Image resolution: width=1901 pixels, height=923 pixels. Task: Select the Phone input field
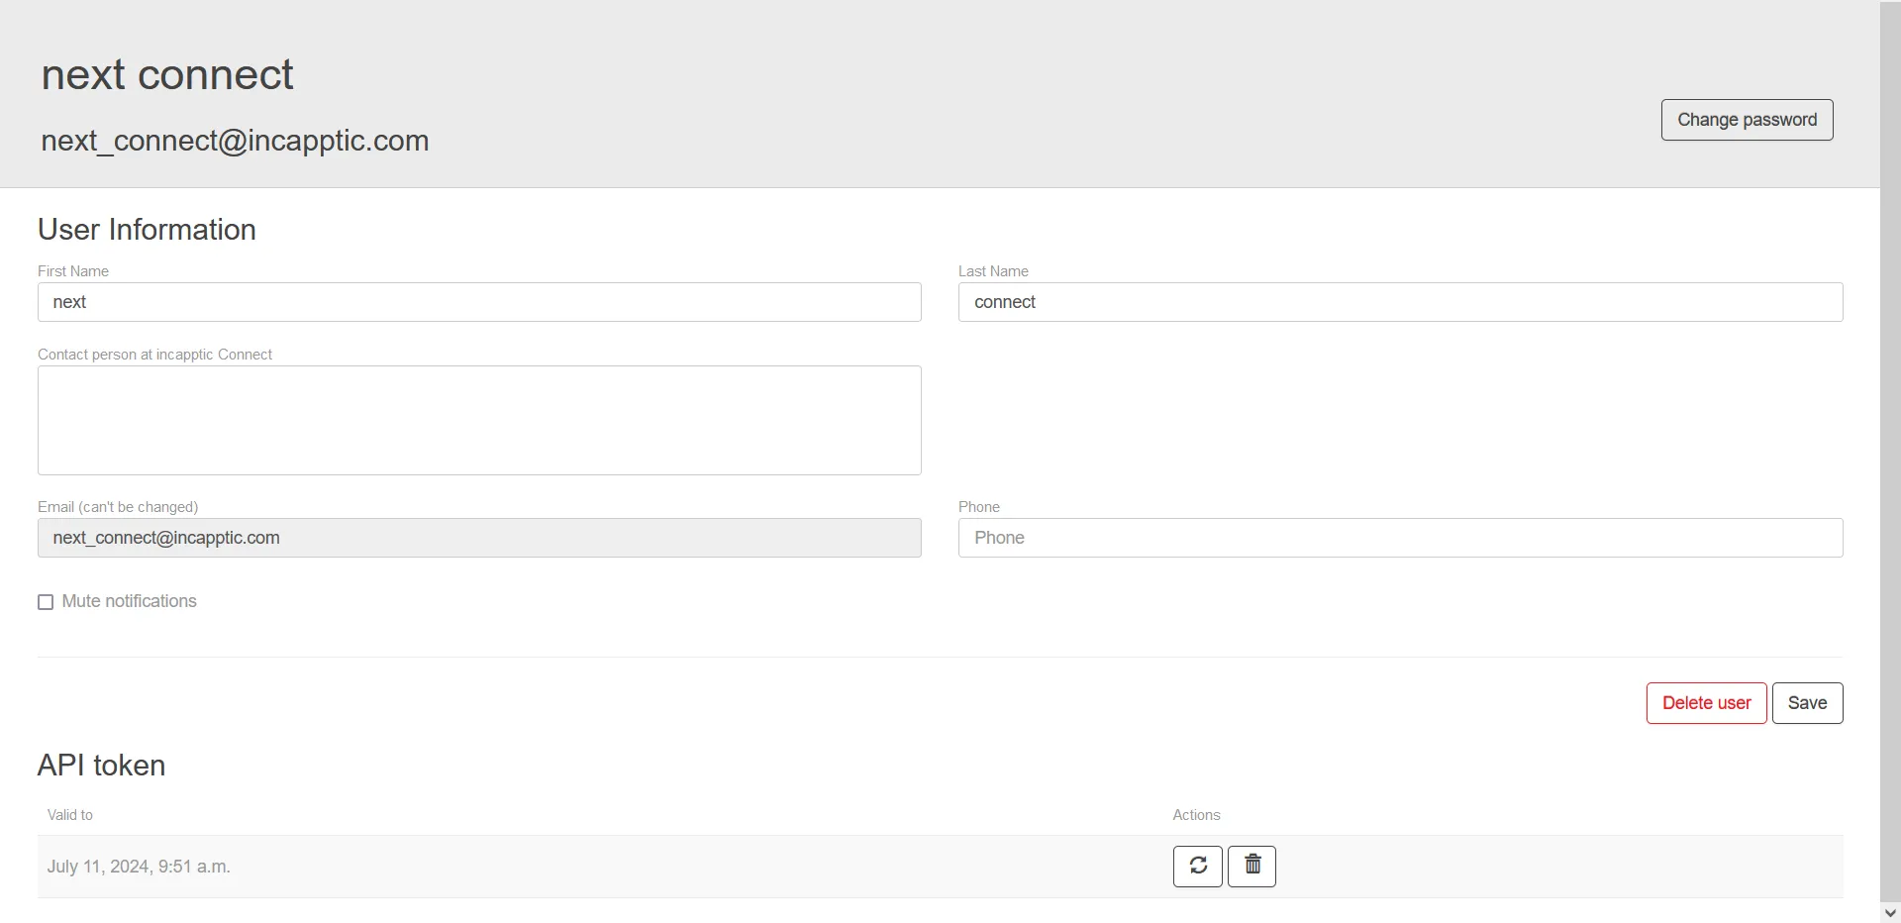pos(1400,538)
